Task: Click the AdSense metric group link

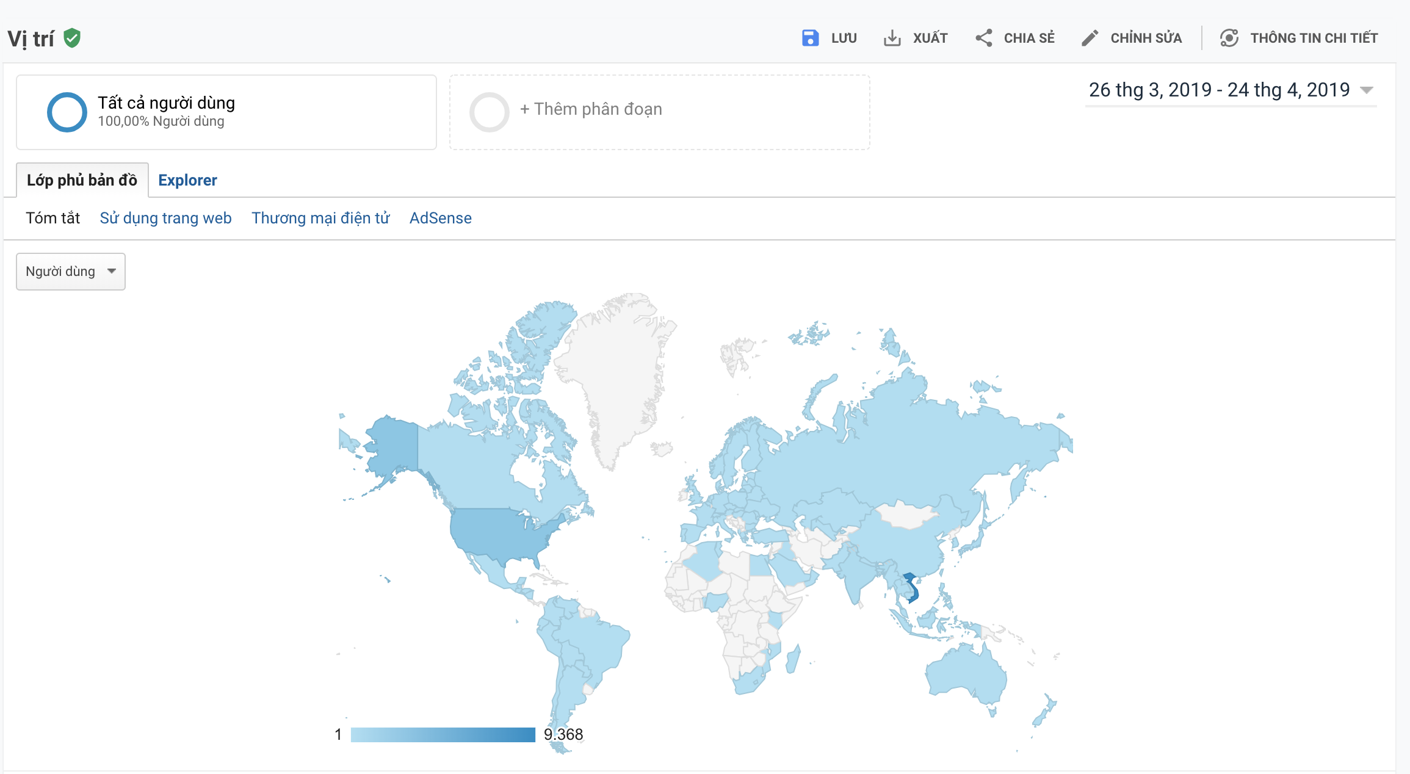Action: [440, 218]
